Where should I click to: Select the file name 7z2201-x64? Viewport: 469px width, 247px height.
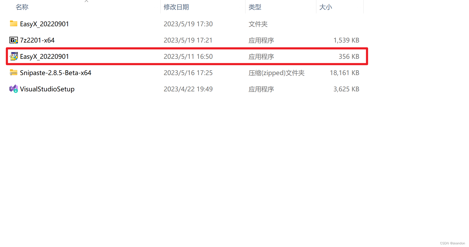click(37, 40)
